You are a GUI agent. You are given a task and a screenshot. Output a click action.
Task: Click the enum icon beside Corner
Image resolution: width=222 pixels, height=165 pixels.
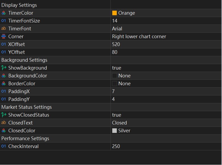(4, 36)
